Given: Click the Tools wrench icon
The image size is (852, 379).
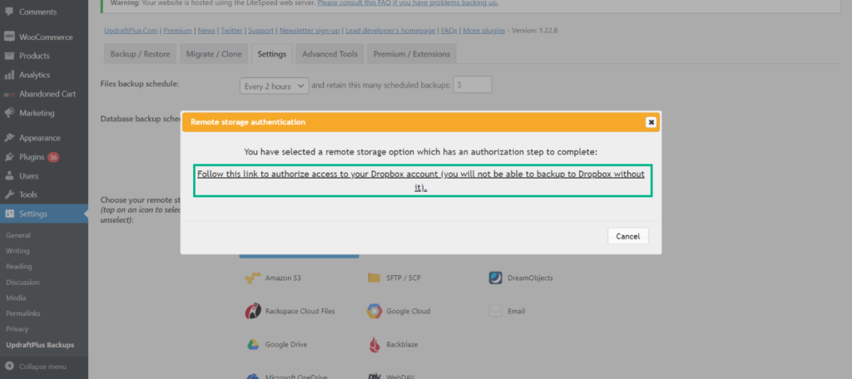Looking at the screenshot, I should click(9, 194).
